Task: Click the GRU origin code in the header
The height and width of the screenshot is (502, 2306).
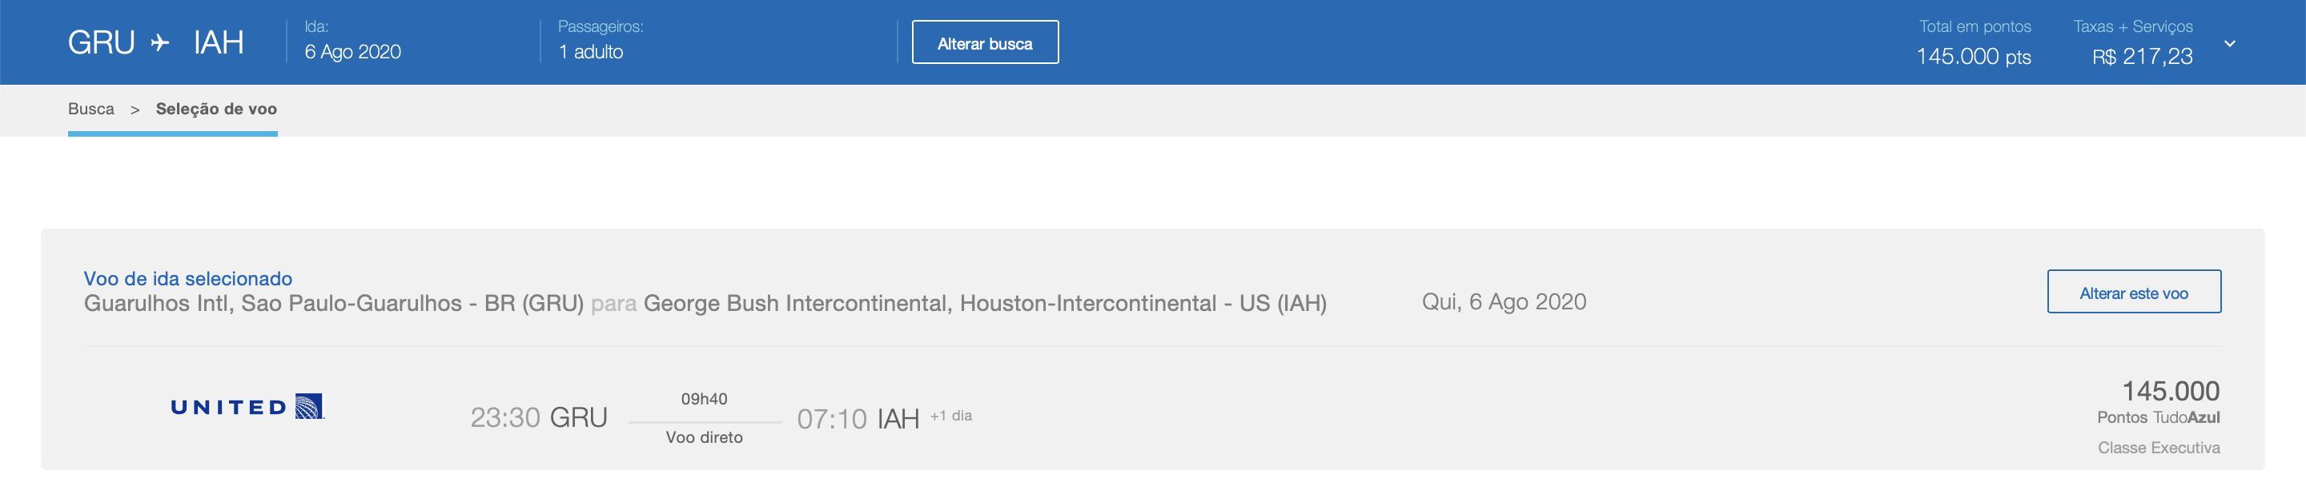Action: [101, 43]
